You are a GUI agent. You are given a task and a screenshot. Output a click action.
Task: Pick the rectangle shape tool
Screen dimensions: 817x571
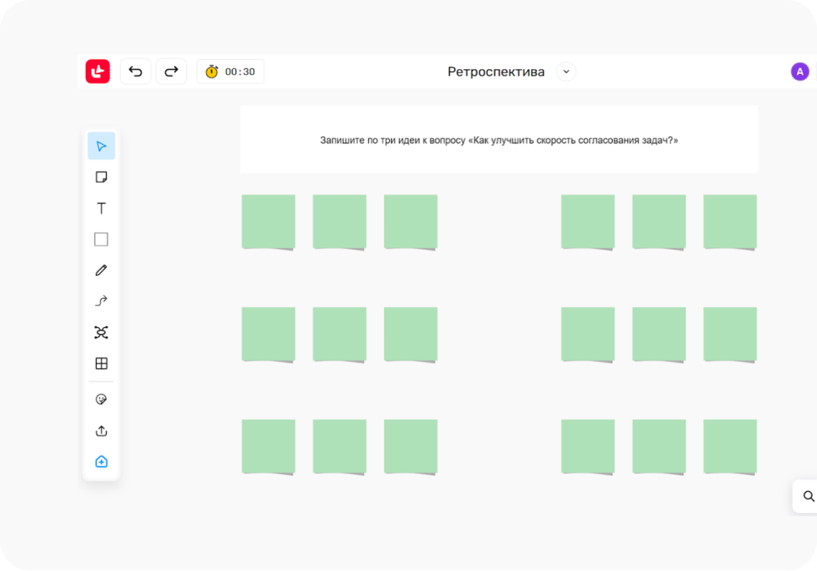[101, 240]
